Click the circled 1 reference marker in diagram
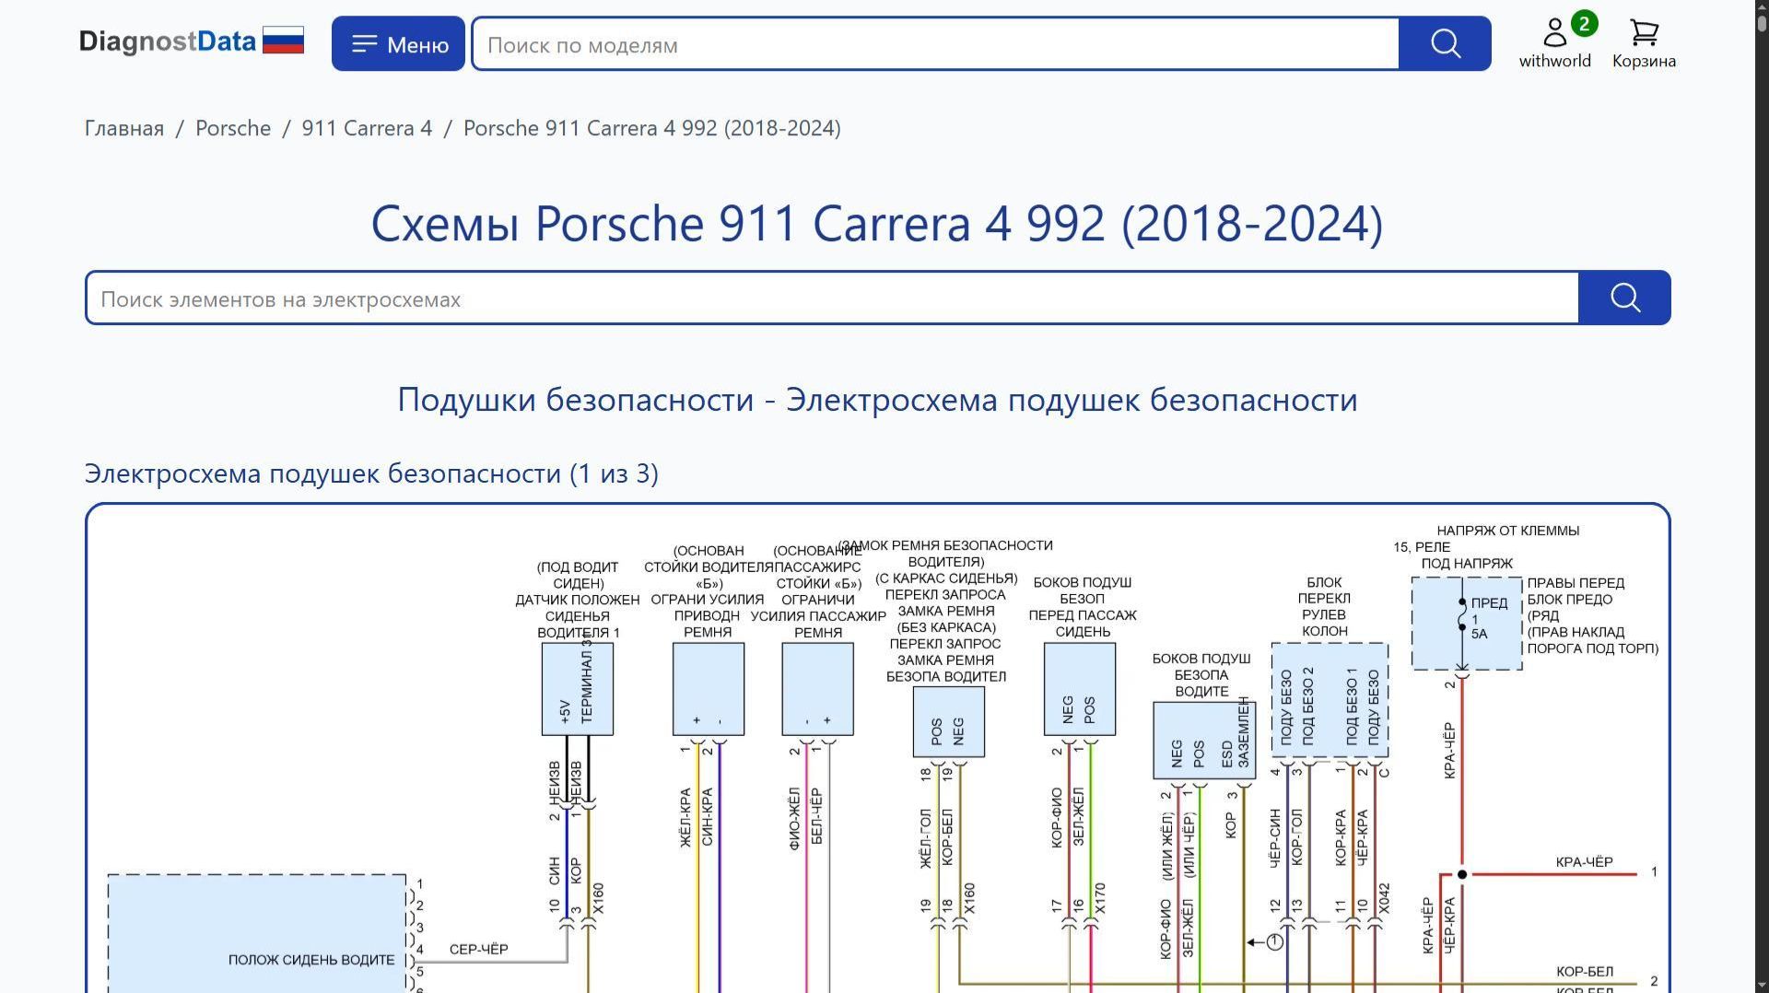Image resolution: width=1769 pixels, height=993 pixels. [1275, 941]
